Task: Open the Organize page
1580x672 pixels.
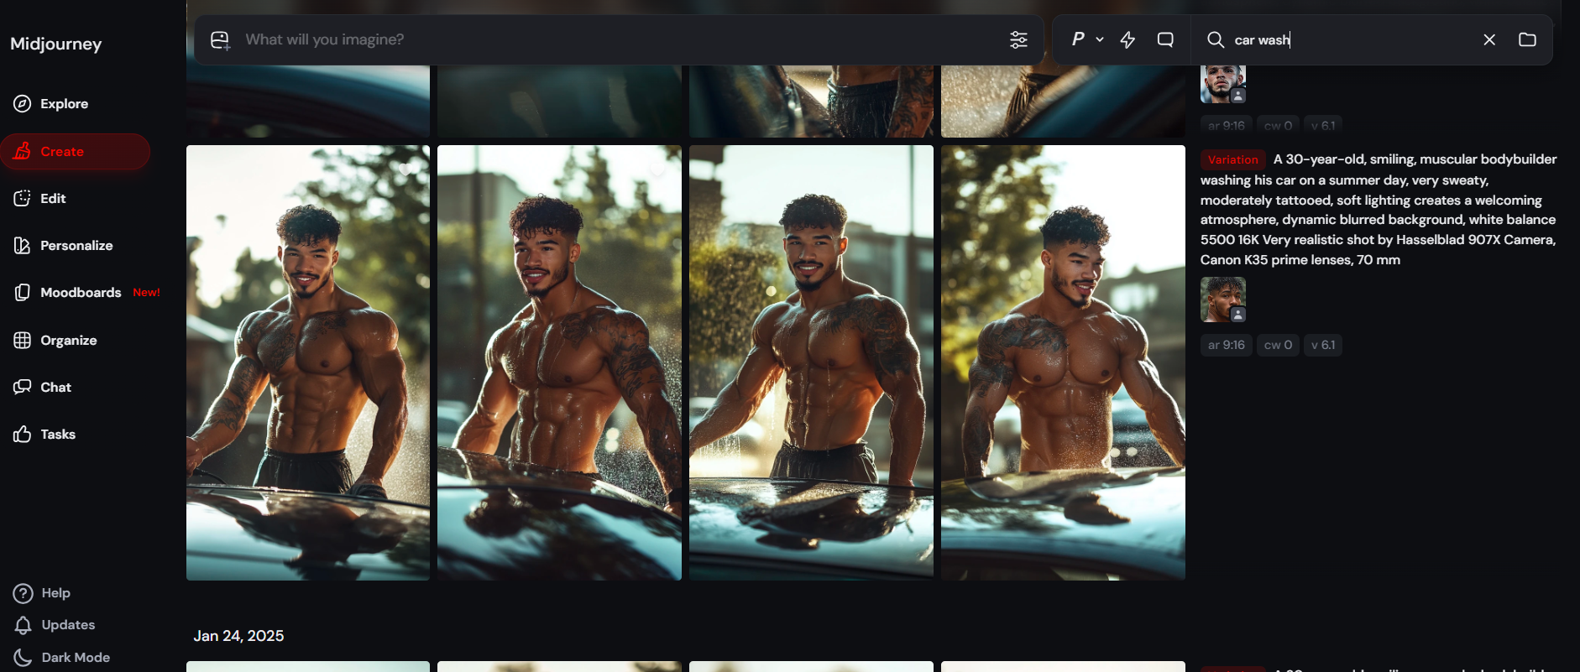Action: coord(55,341)
